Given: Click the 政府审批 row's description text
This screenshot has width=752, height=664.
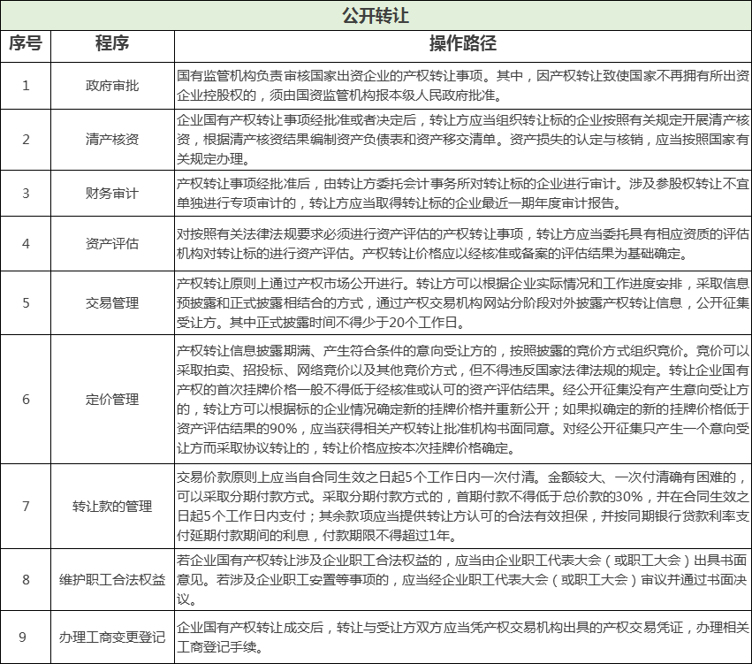Looking at the screenshot, I should coord(462,86).
